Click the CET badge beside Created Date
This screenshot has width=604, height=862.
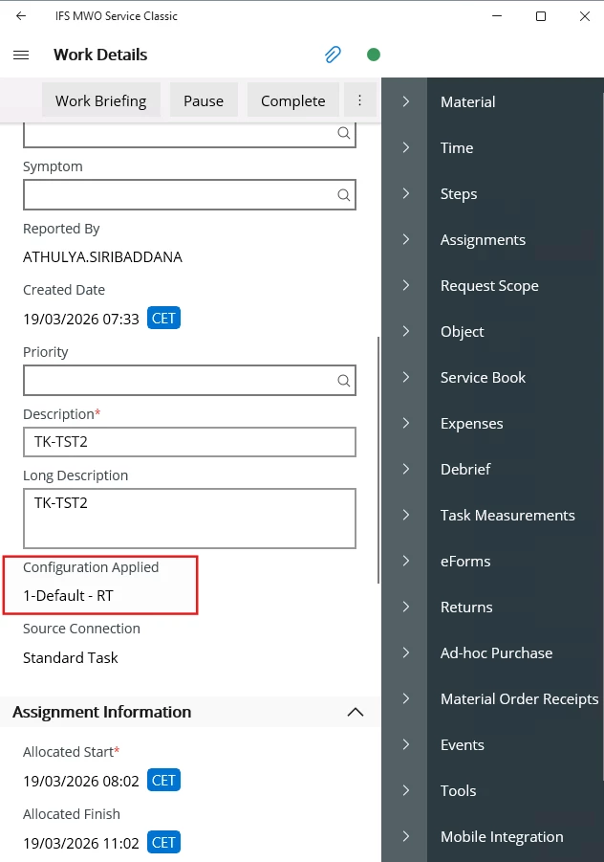[x=163, y=319]
